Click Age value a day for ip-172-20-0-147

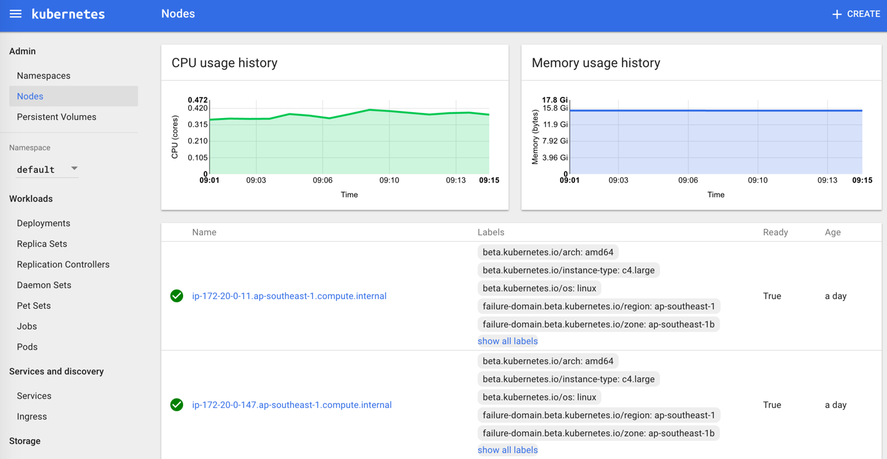coord(835,405)
